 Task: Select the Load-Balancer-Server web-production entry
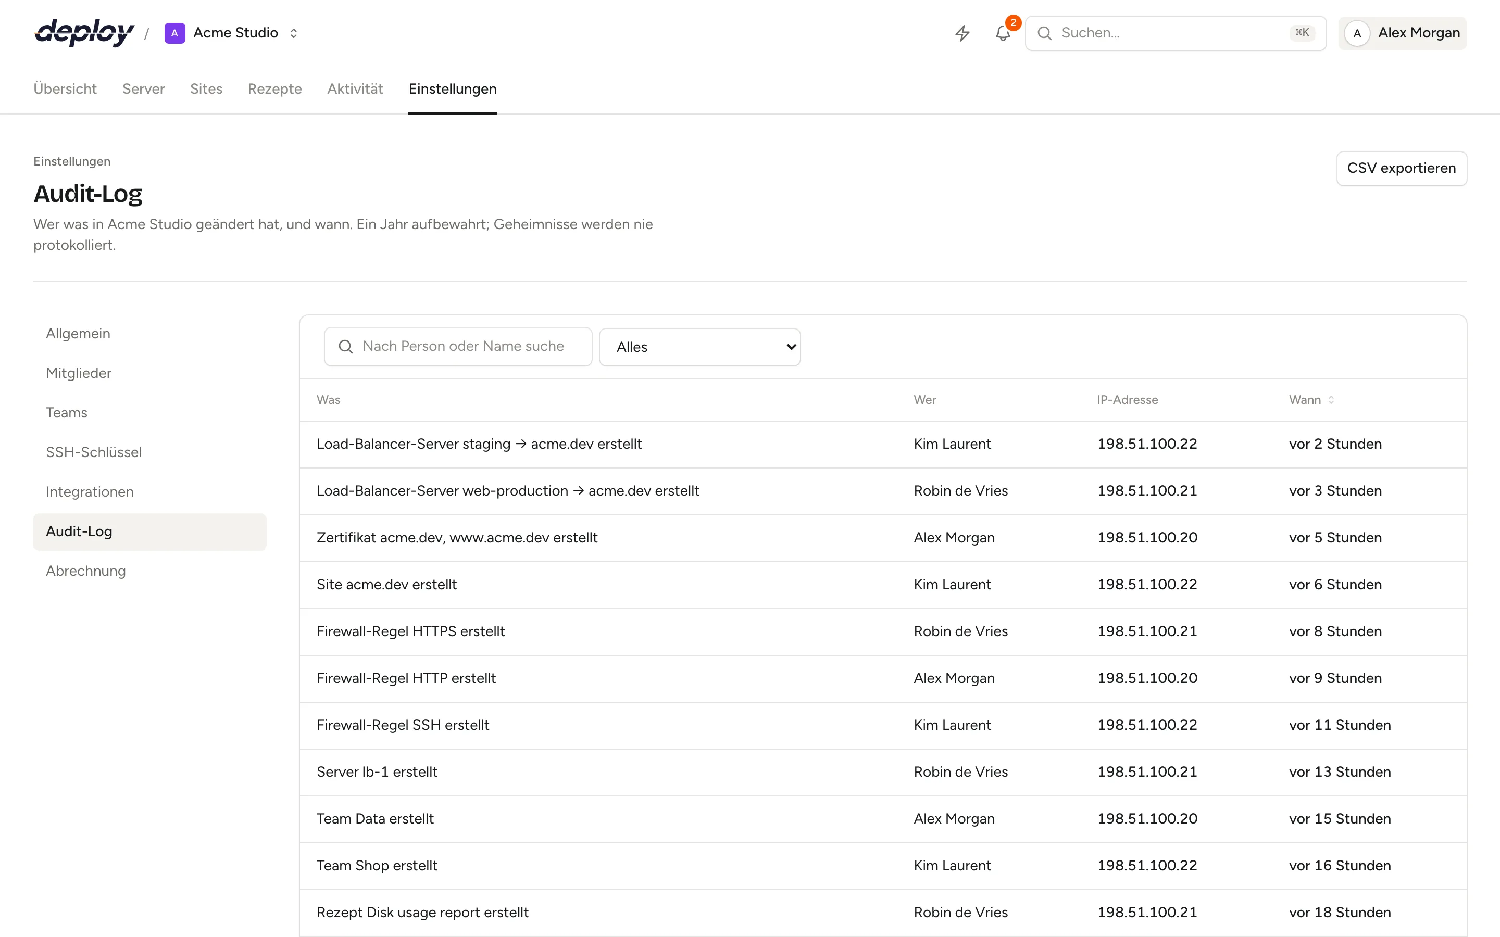point(883,491)
